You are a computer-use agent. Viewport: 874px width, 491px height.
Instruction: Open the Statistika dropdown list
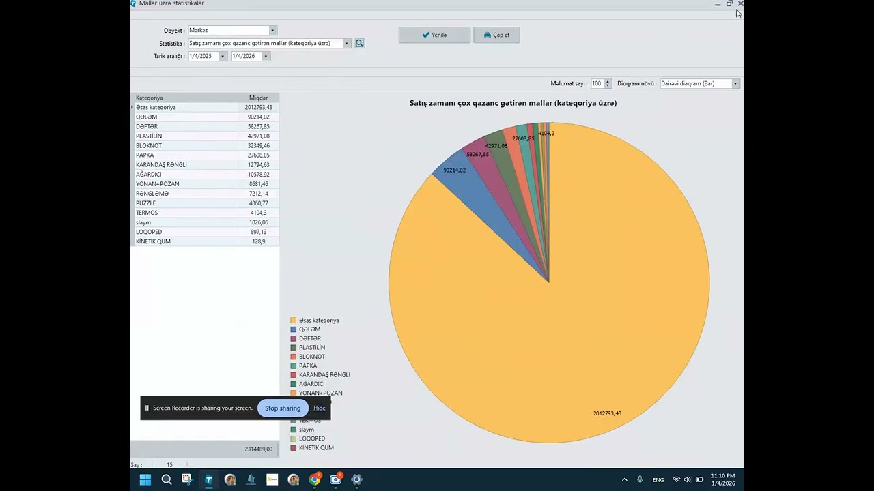click(346, 43)
